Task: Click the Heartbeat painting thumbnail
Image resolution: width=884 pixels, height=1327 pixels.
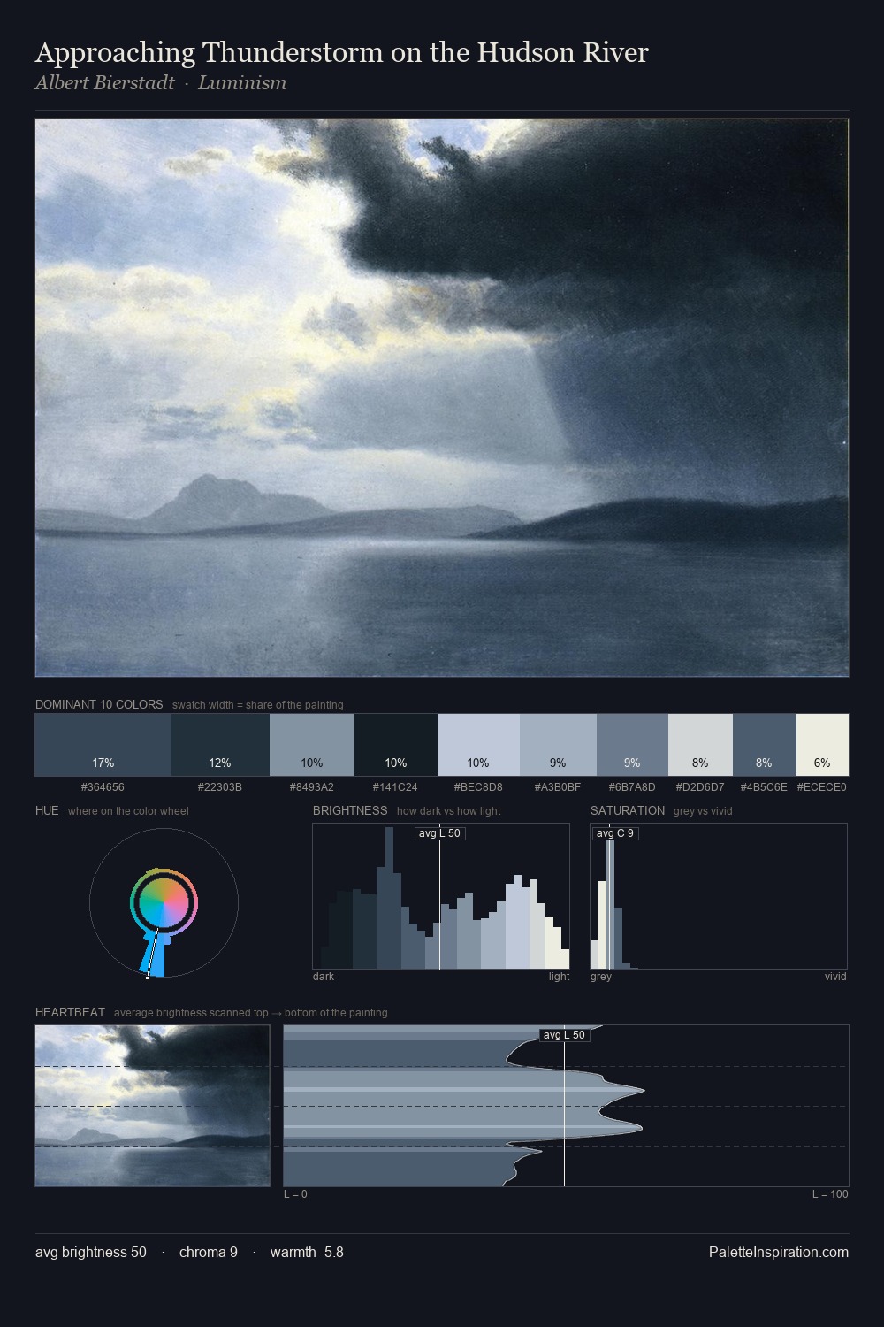Action: 152,1106
